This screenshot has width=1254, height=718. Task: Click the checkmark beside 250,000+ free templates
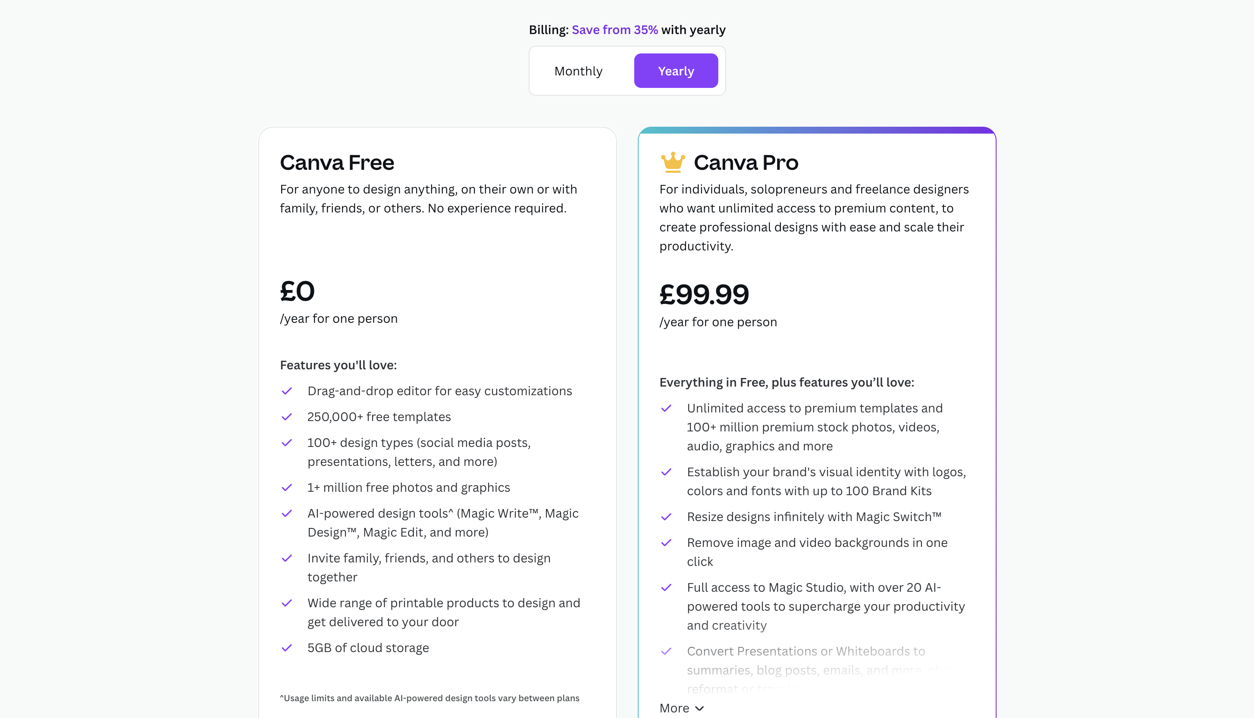287,417
